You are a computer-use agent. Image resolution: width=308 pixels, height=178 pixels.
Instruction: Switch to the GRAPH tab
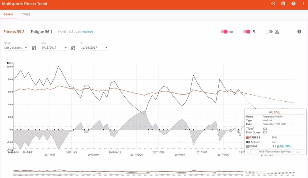(x=8, y=14)
